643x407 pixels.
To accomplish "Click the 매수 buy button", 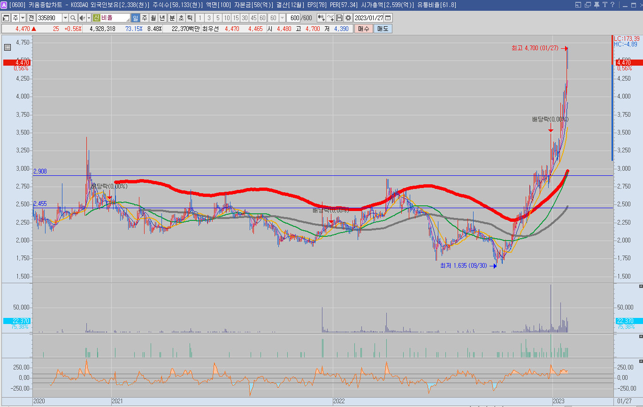I will pyautogui.click(x=363, y=29).
